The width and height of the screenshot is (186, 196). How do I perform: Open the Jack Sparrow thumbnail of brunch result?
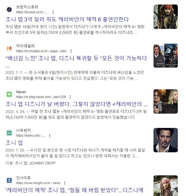coord(166,17)
